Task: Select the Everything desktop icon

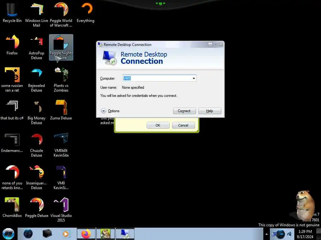Action: (86, 12)
